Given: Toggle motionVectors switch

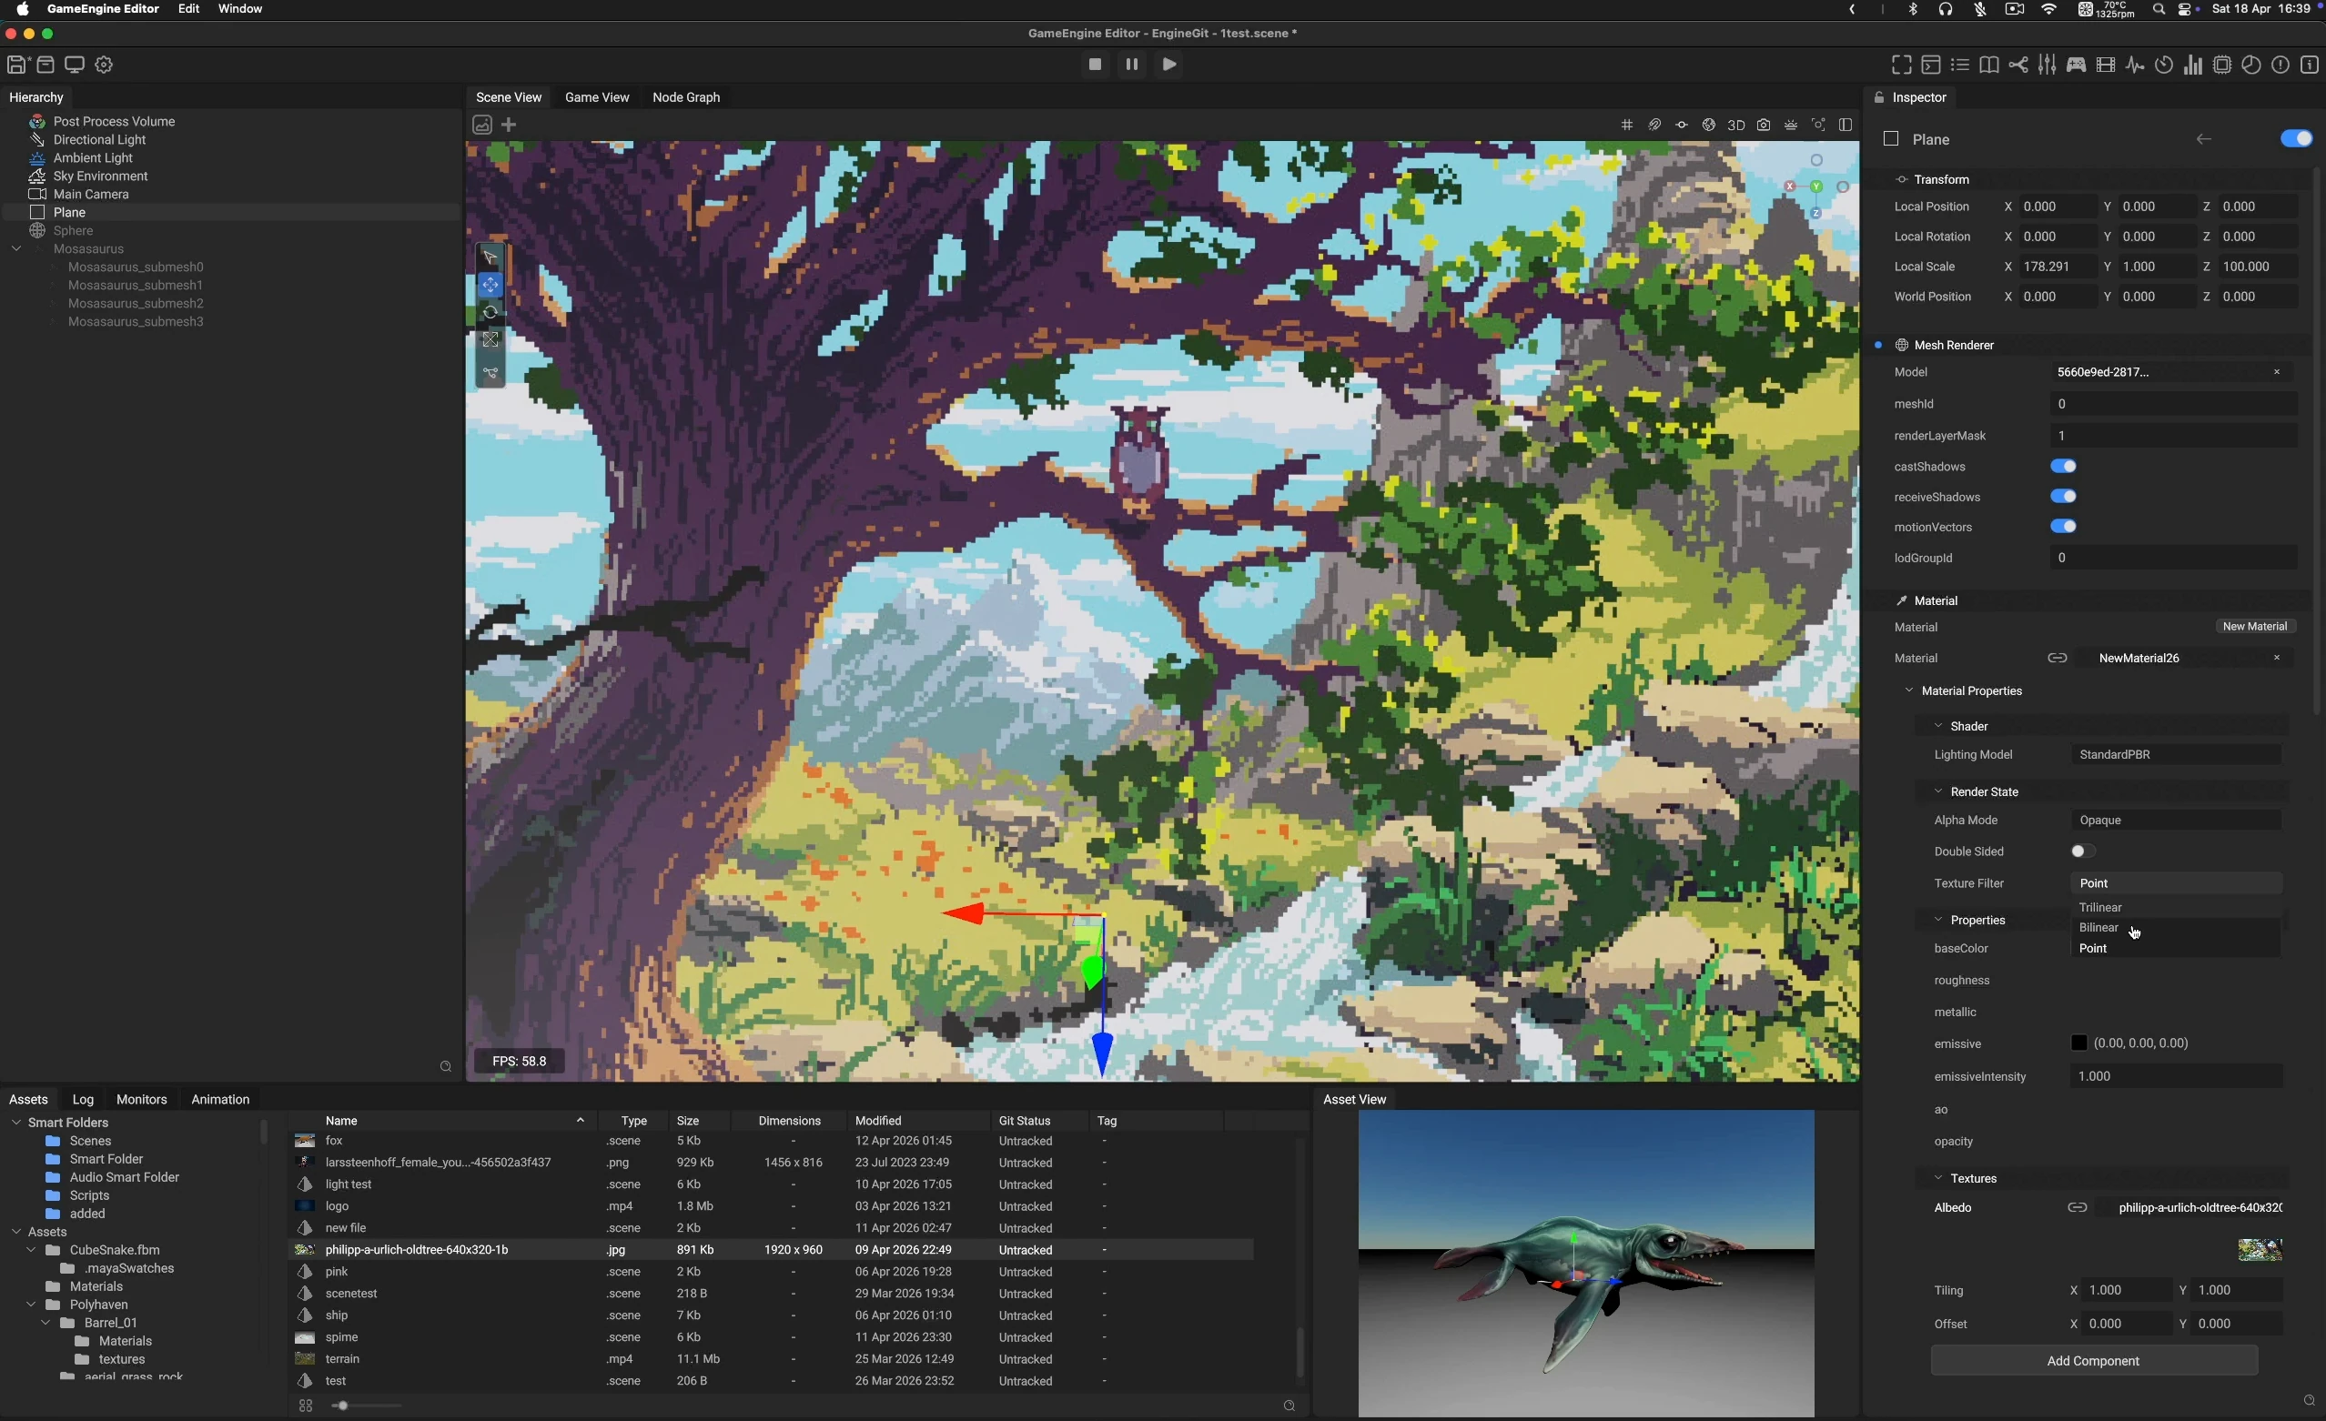Looking at the screenshot, I should tap(2063, 527).
